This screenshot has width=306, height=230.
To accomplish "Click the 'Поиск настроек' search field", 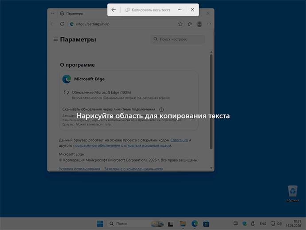I will tap(177, 39).
